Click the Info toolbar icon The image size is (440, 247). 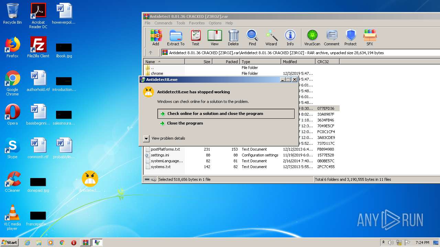tap(290, 37)
